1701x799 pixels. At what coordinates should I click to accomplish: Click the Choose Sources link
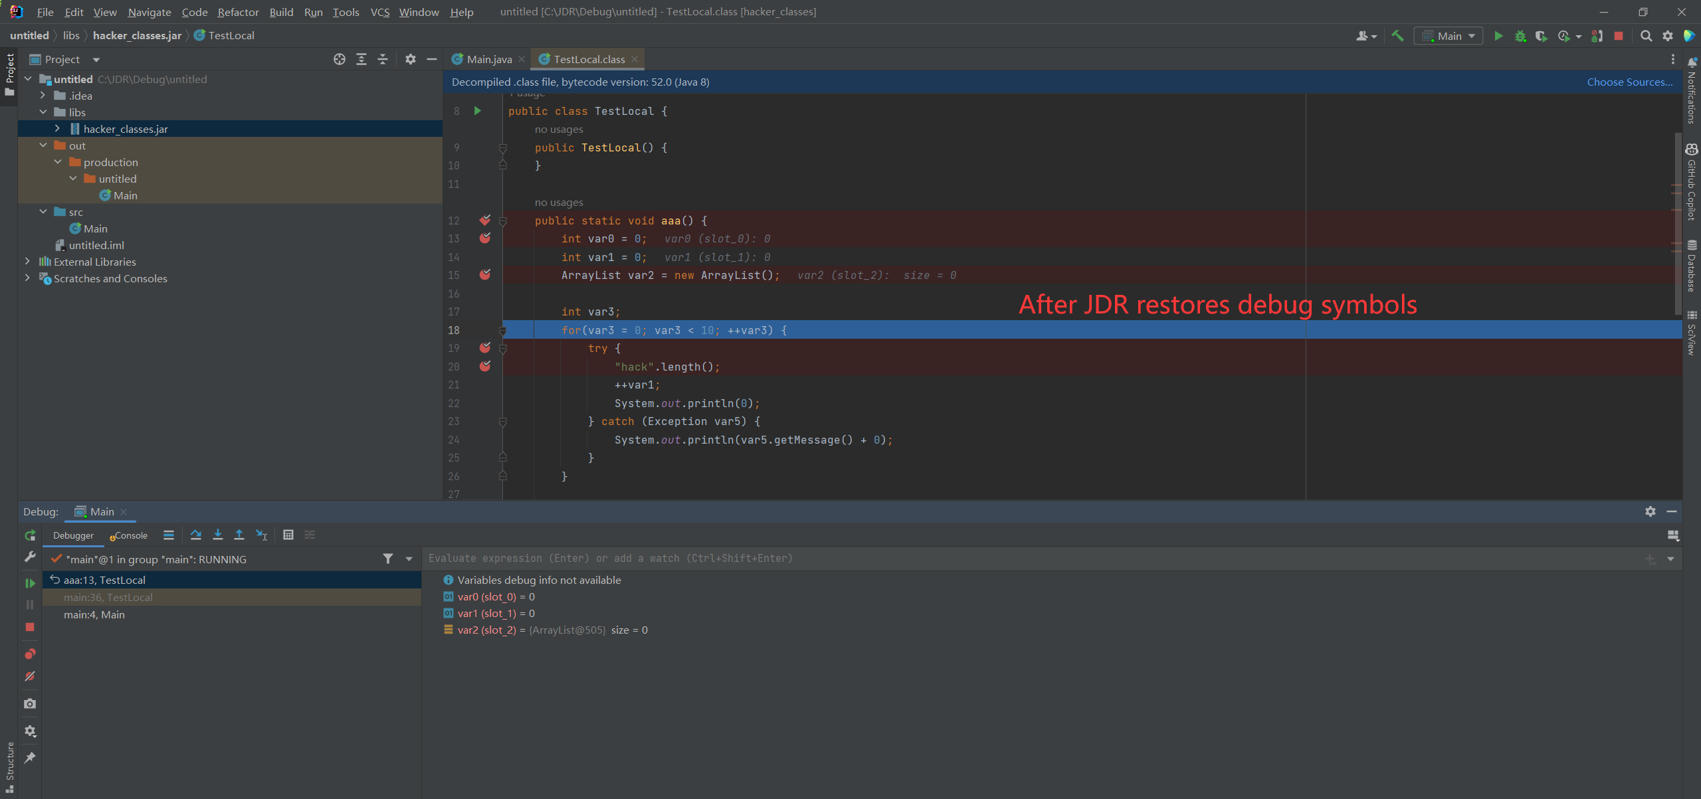click(1629, 82)
